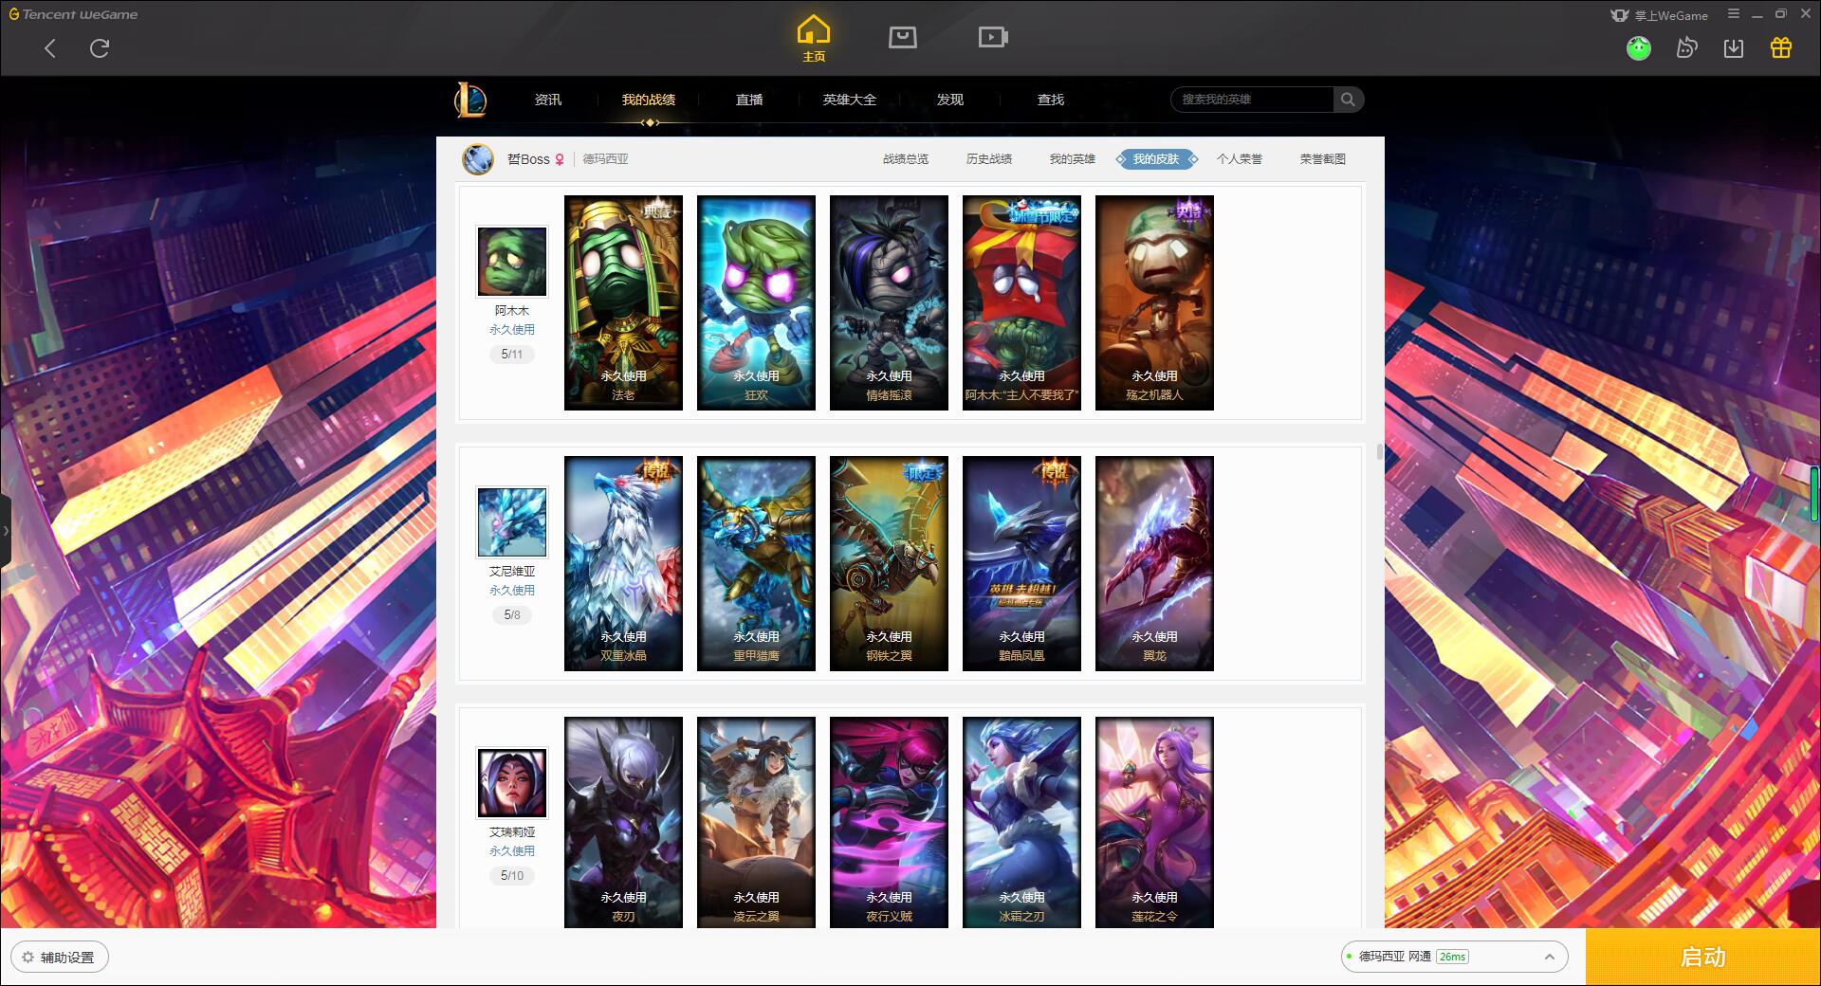1821x986 pixels.
Task: Open the replay/share icon near avatar
Action: pyautogui.click(x=1686, y=47)
